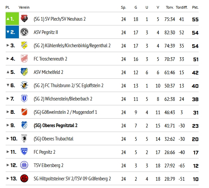The width and height of the screenshot is (209, 188).
Task: Click the green rank 1 upward trend badge
Action: 12,19
